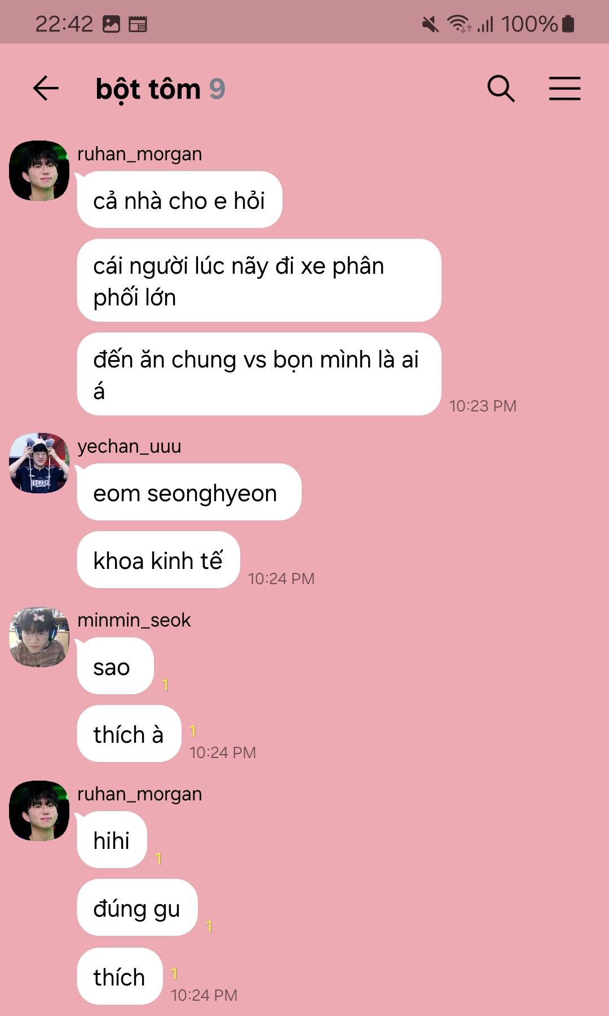Open yechan_uuu profile picture
609x1016 pixels.
coord(39,463)
